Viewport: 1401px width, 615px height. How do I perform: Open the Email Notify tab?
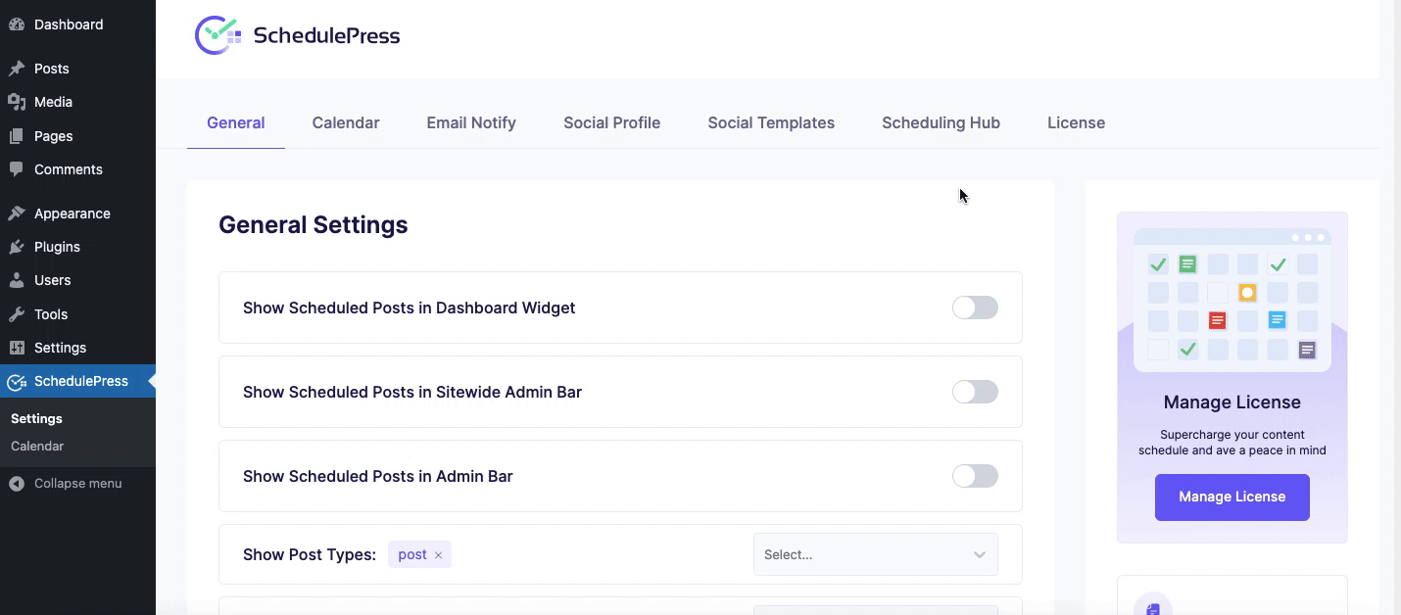click(471, 123)
